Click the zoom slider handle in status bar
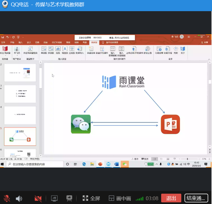Screen dimensions: 212x204 tap(187, 159)
